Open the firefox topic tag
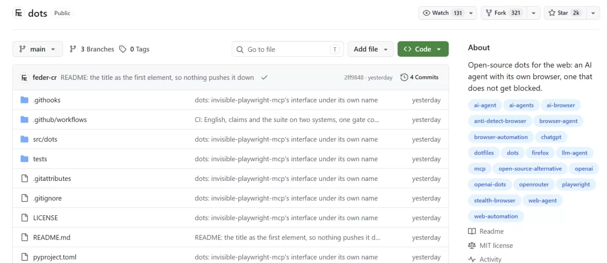The height and width of the screenshot is (263, 607). (540, 153)
